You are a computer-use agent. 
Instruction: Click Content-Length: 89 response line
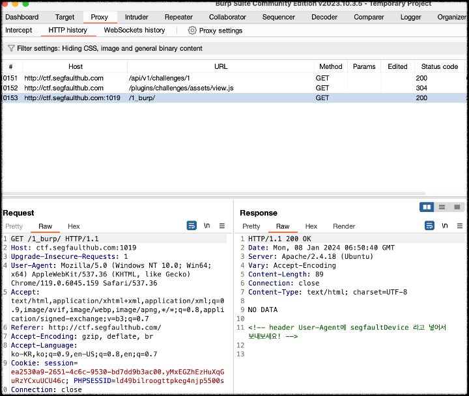(x=286, y=274)
